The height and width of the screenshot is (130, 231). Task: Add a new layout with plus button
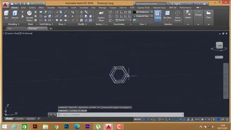39,118
